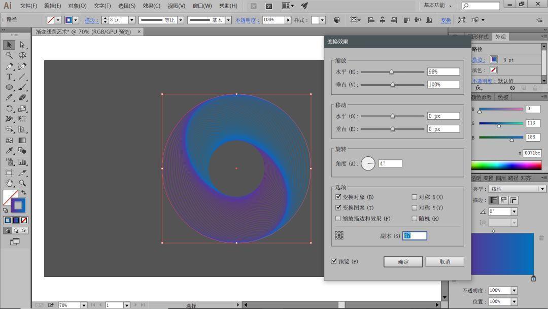
Task: Select the Selection tool in toolbar
Action: pos(9,45)
